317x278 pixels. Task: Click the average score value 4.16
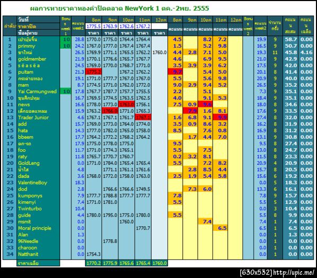[x=306, y=52]
